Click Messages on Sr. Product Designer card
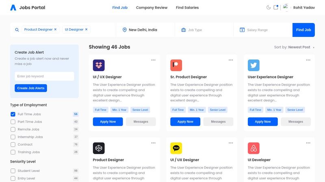The width and height of the screenshot is (325, 182). tap(218, 122)
